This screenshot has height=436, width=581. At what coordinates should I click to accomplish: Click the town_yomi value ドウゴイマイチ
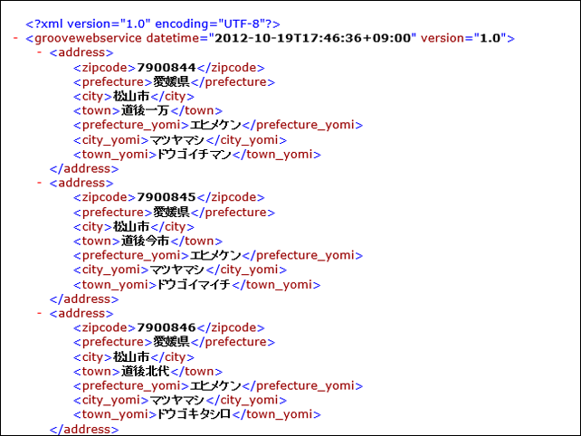[x=194, y=285]
